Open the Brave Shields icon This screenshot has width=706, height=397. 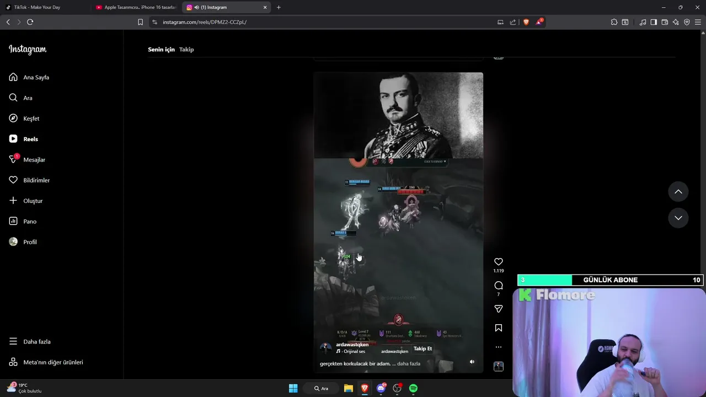526,22
